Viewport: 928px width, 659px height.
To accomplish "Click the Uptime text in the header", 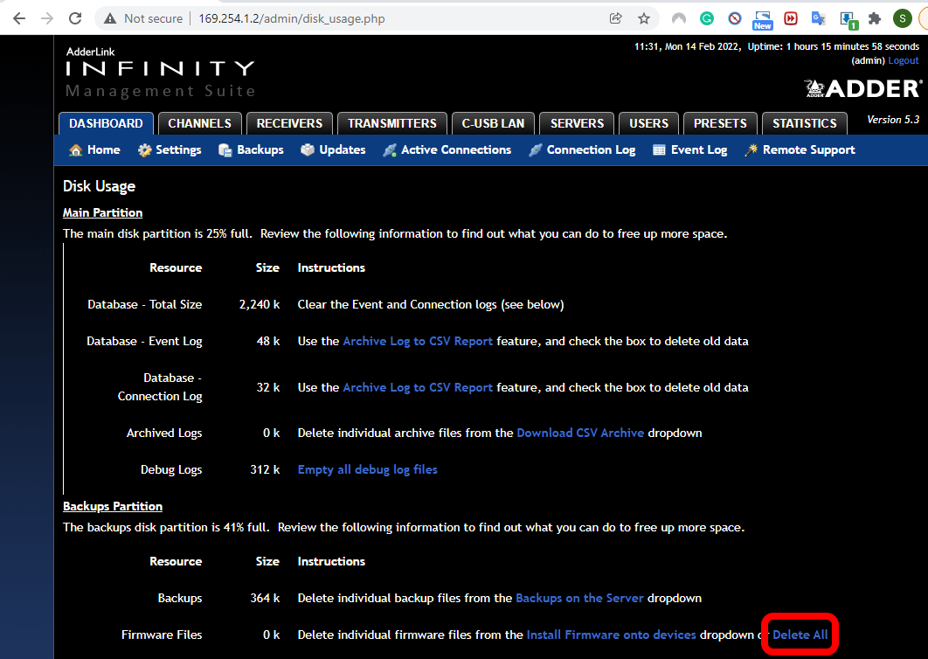I will [x=834, y=46].
